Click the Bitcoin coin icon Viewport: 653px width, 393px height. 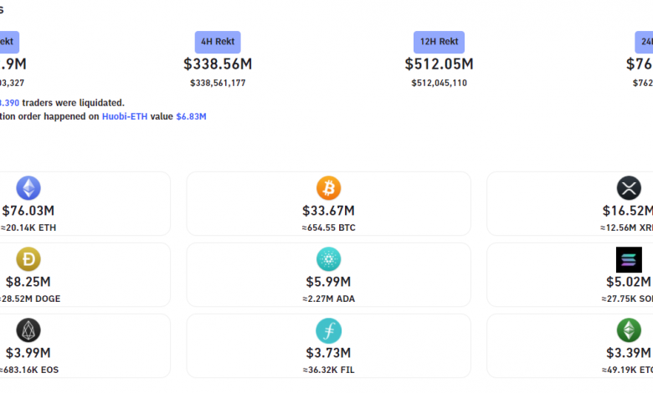click(328, 188)
